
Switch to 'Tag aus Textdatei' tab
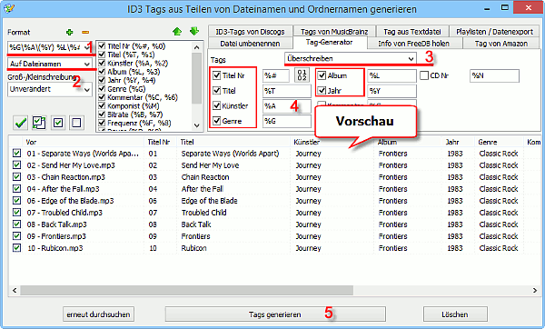click(x=412, y=32)
